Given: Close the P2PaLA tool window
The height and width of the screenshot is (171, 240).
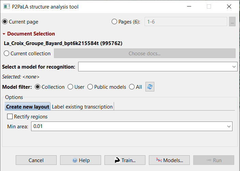Looking at the screenshot, I should [229, 6].
